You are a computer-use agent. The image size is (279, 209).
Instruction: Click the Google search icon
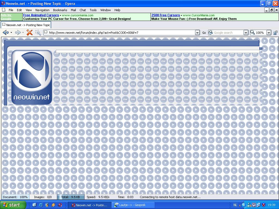tap(211, 33)
